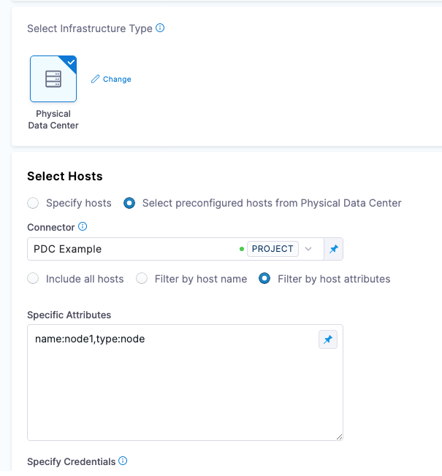Click the pencil icon next to Change
442x476 pixels.
pos(95,79)
